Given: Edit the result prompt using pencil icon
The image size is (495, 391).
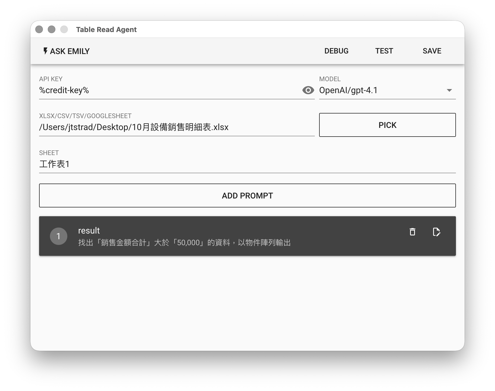Looking at the screenshot, I should point(436,232).
